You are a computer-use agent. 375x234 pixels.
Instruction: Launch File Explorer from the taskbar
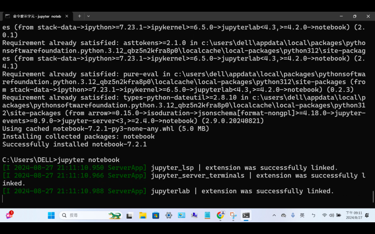[x=143, y=215]
